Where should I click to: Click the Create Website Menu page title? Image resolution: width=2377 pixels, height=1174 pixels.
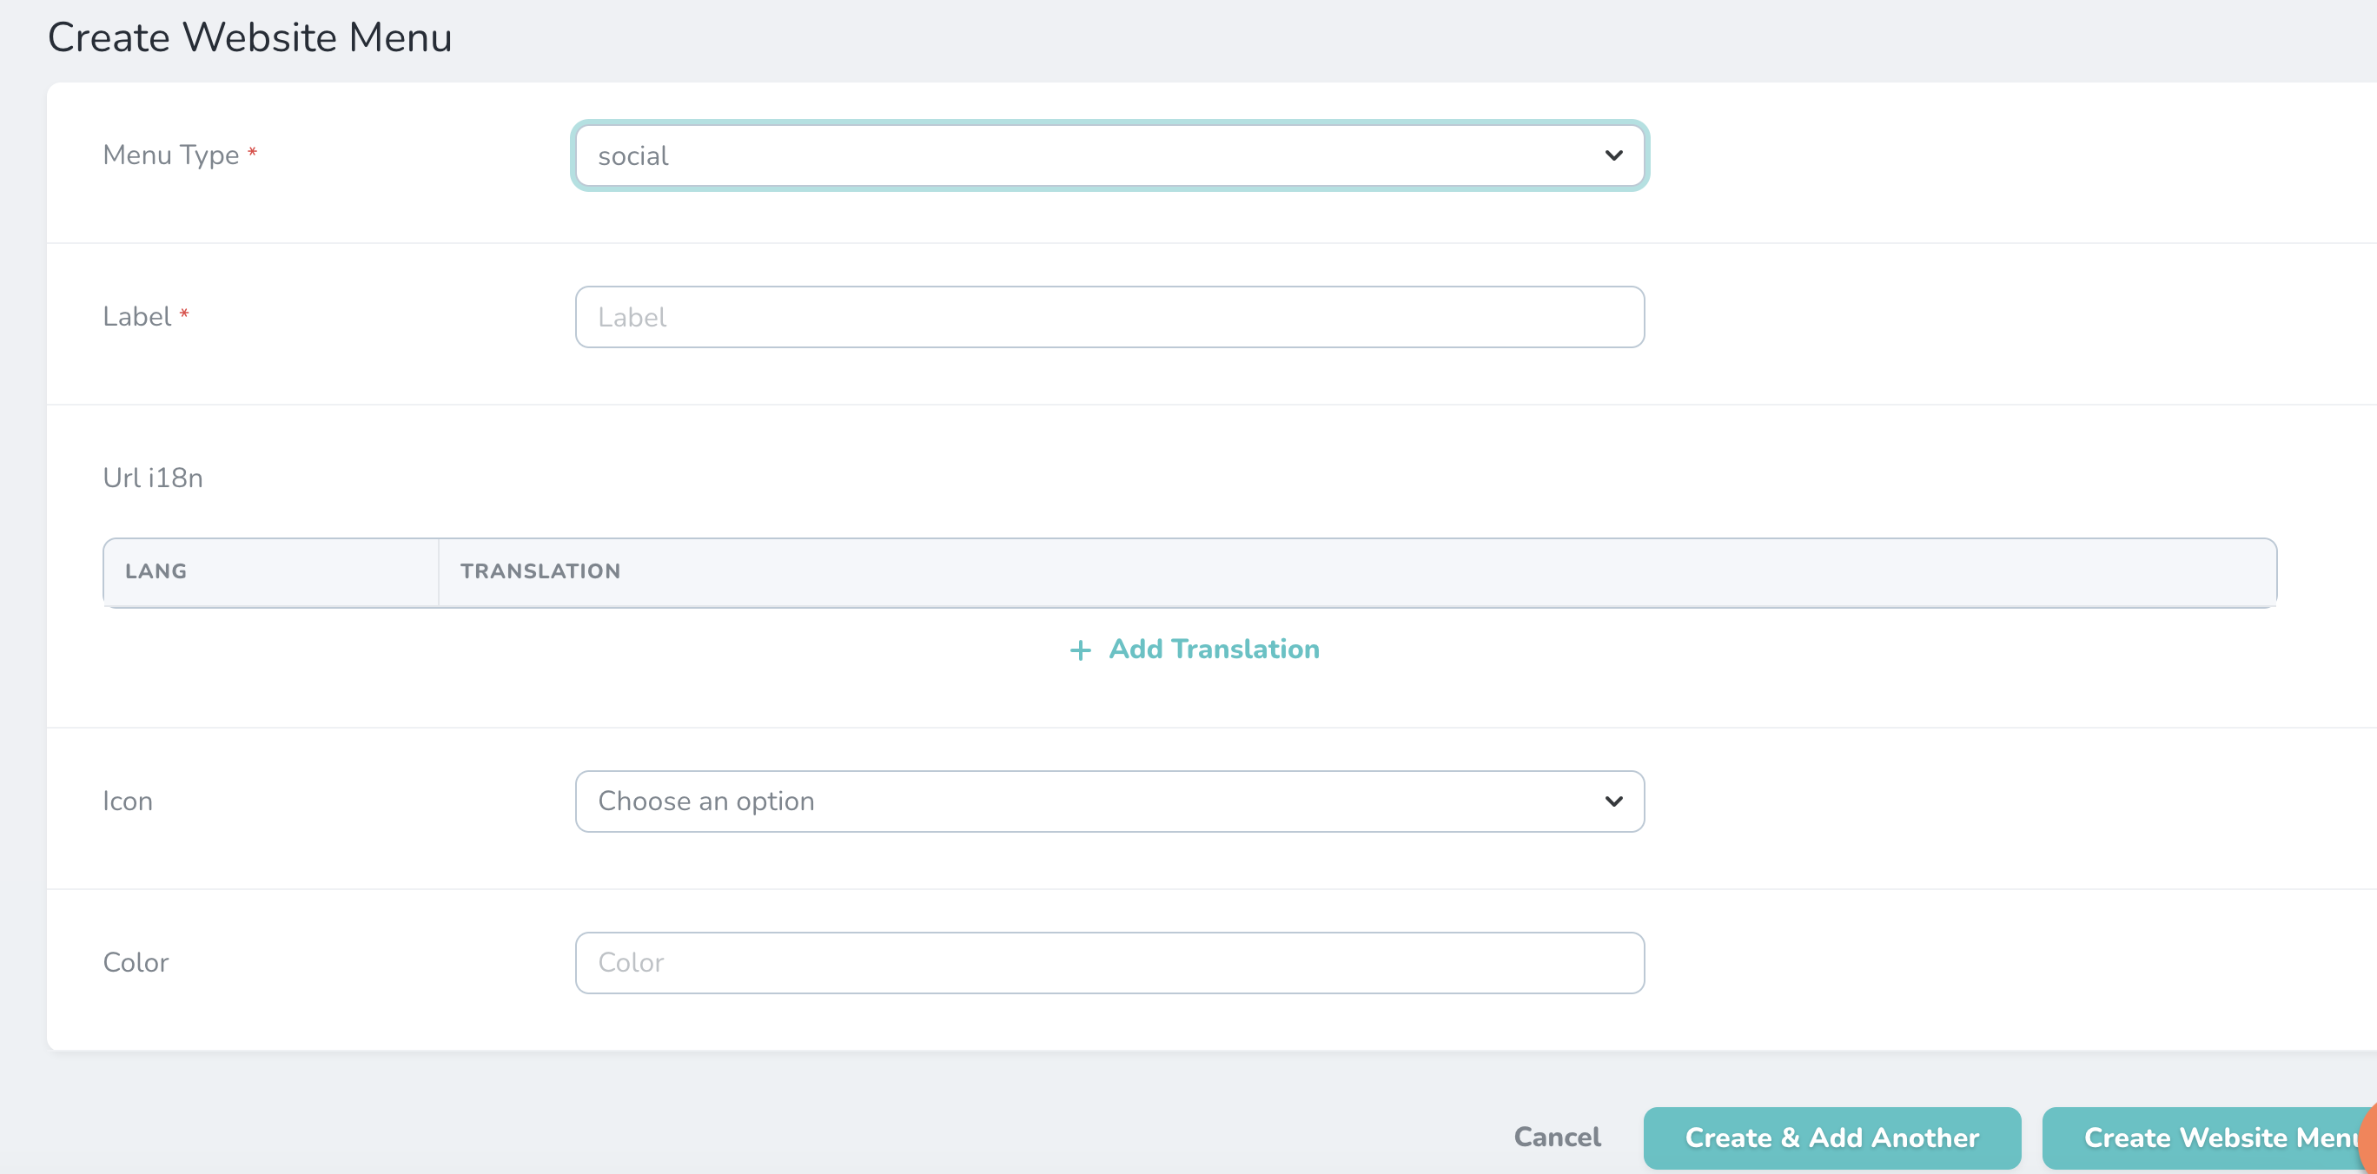click(x=249, y=38)
